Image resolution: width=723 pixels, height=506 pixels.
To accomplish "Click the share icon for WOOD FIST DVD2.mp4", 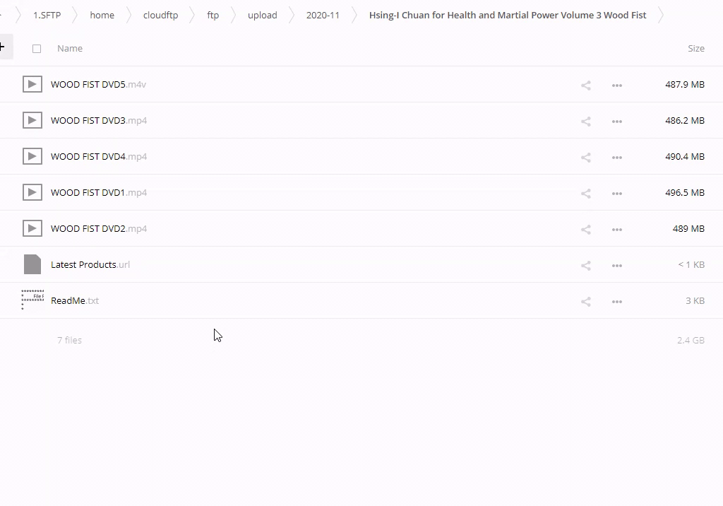I will click(x=585, y=229).
